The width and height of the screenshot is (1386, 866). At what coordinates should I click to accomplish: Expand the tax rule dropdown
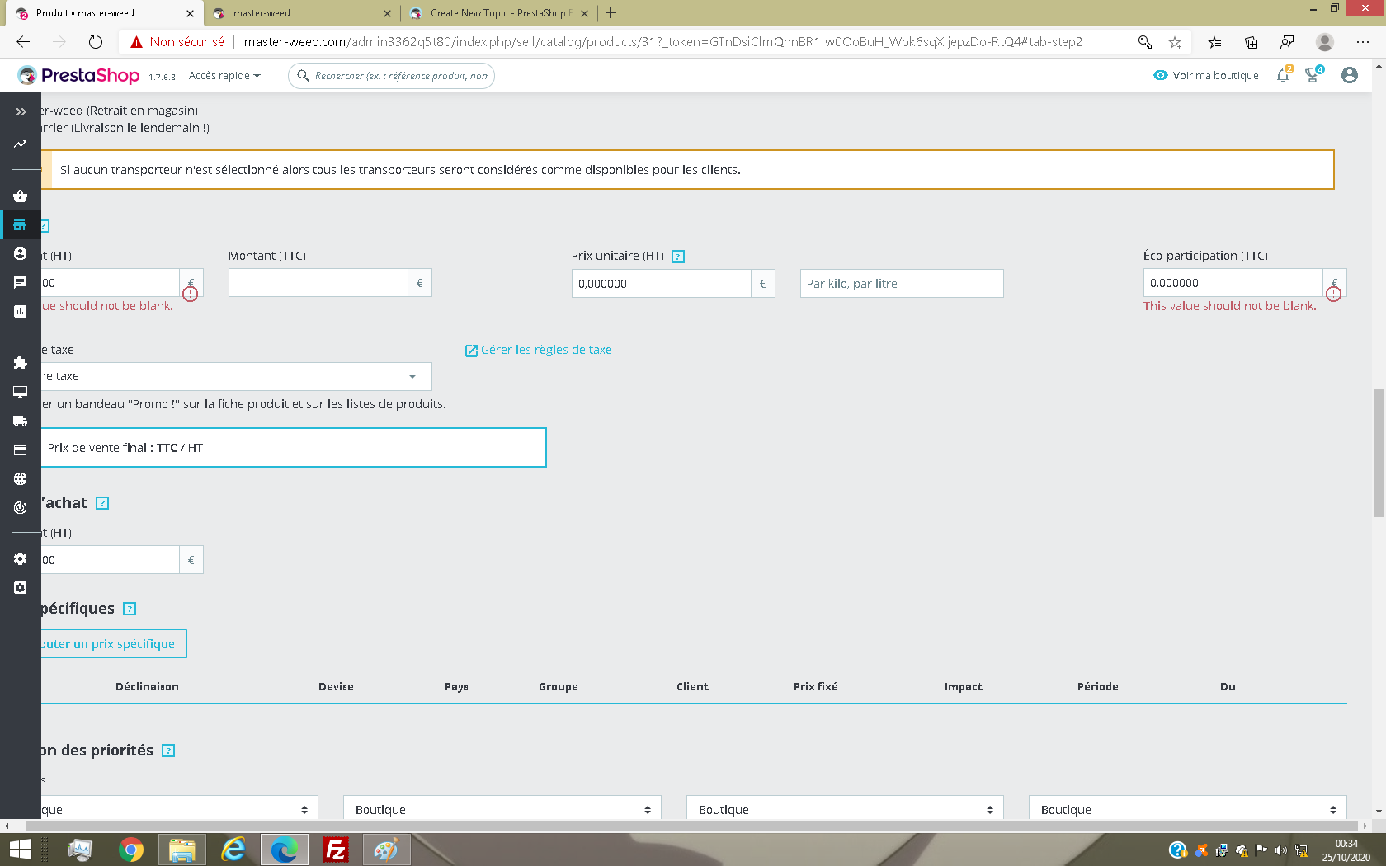(236, 376)
